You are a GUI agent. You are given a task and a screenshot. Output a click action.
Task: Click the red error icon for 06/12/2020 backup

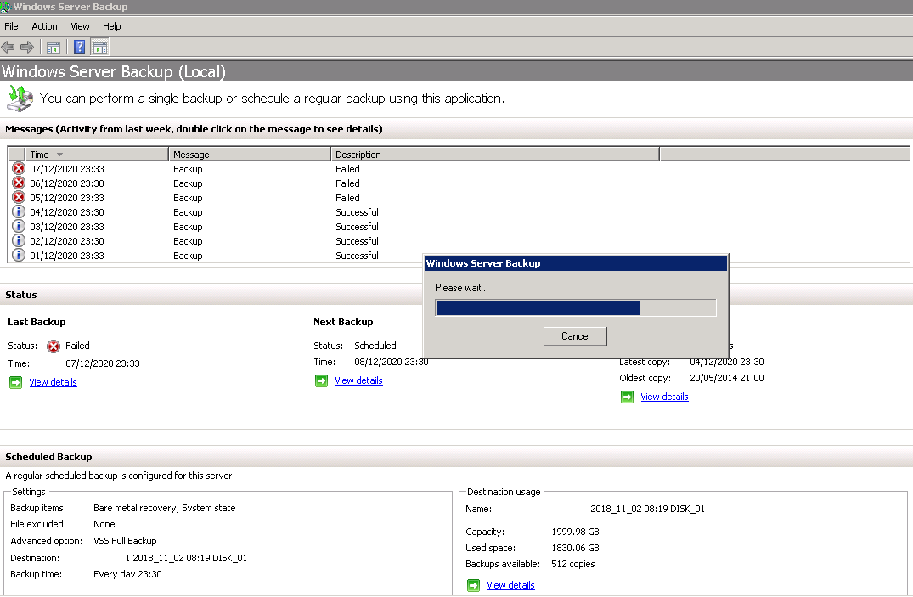(x=19, y=183)
